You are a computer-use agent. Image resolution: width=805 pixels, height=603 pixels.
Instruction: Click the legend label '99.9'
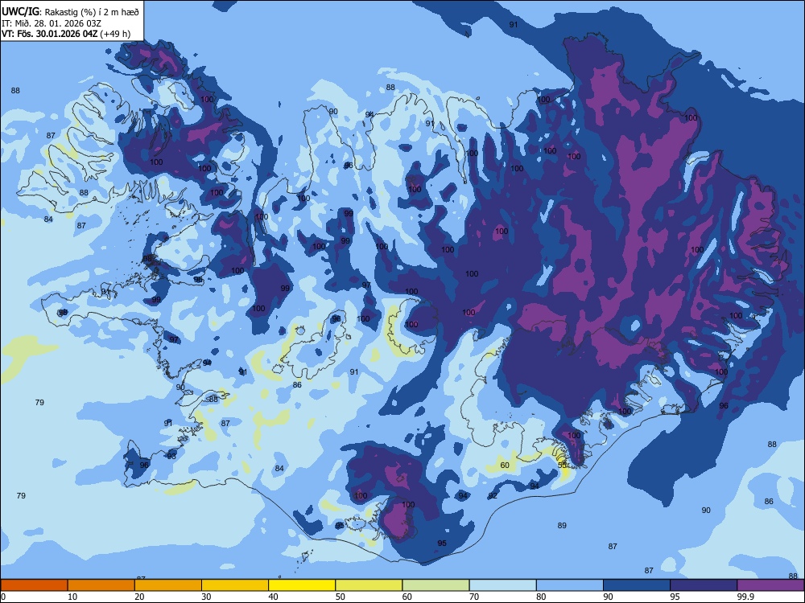coord(745,597)
